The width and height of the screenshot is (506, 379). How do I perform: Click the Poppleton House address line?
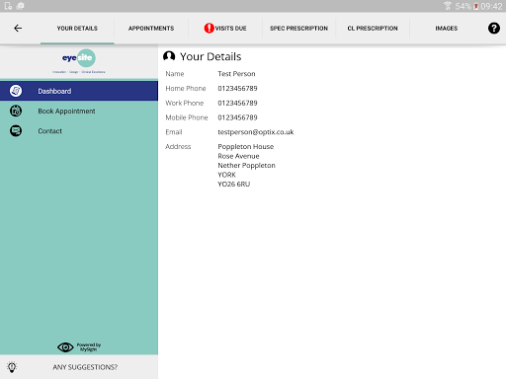246,147
